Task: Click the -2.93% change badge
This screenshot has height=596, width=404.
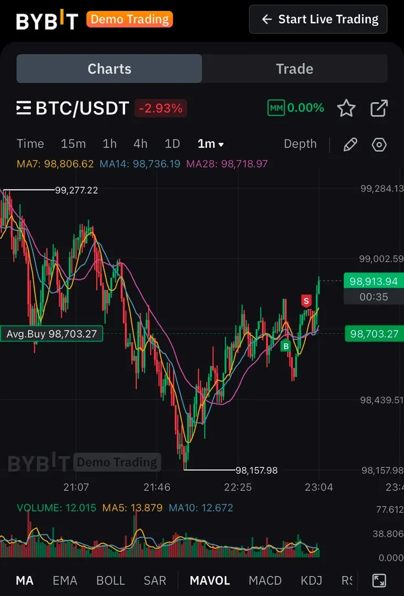Action: pyautogui.click(x=160, y=108)
